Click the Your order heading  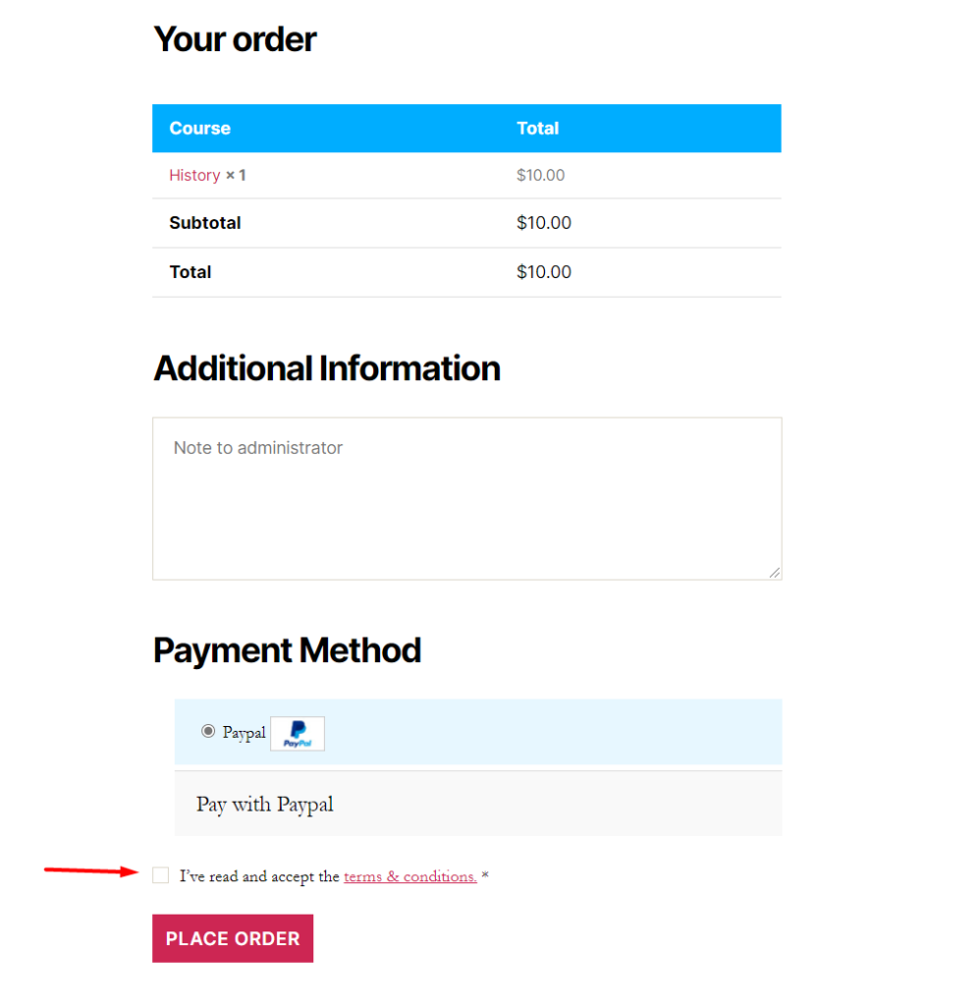[x=235, y=39]
